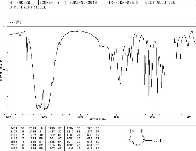
Task: Click the 1000 wavenumber axis label
Action: [152, 117]
